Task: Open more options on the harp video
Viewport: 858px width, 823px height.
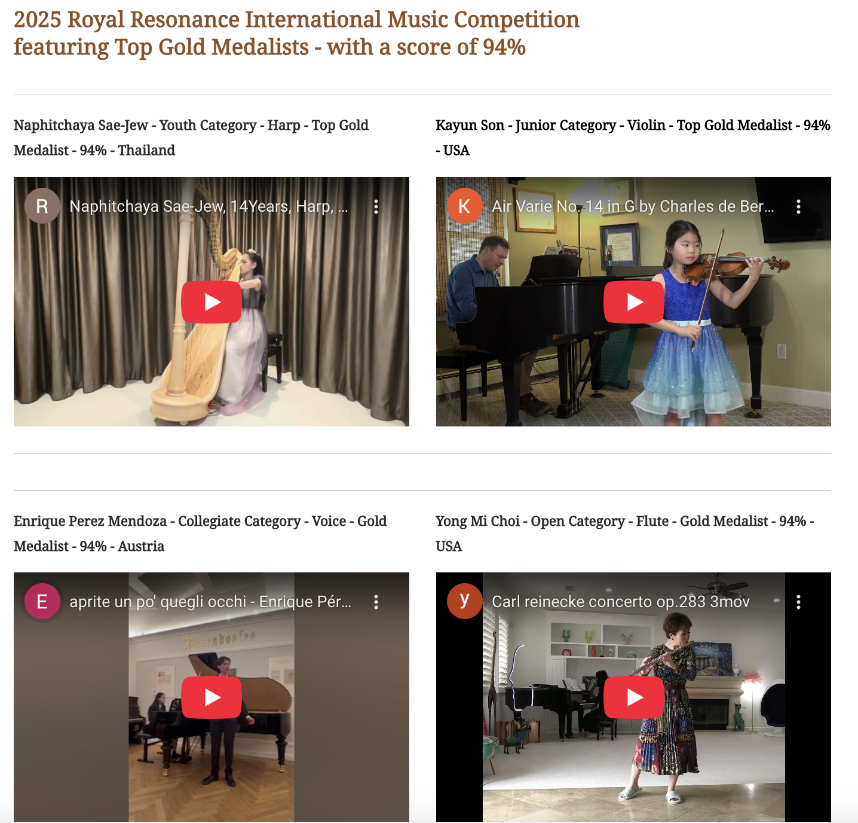Action: point(376,207)
